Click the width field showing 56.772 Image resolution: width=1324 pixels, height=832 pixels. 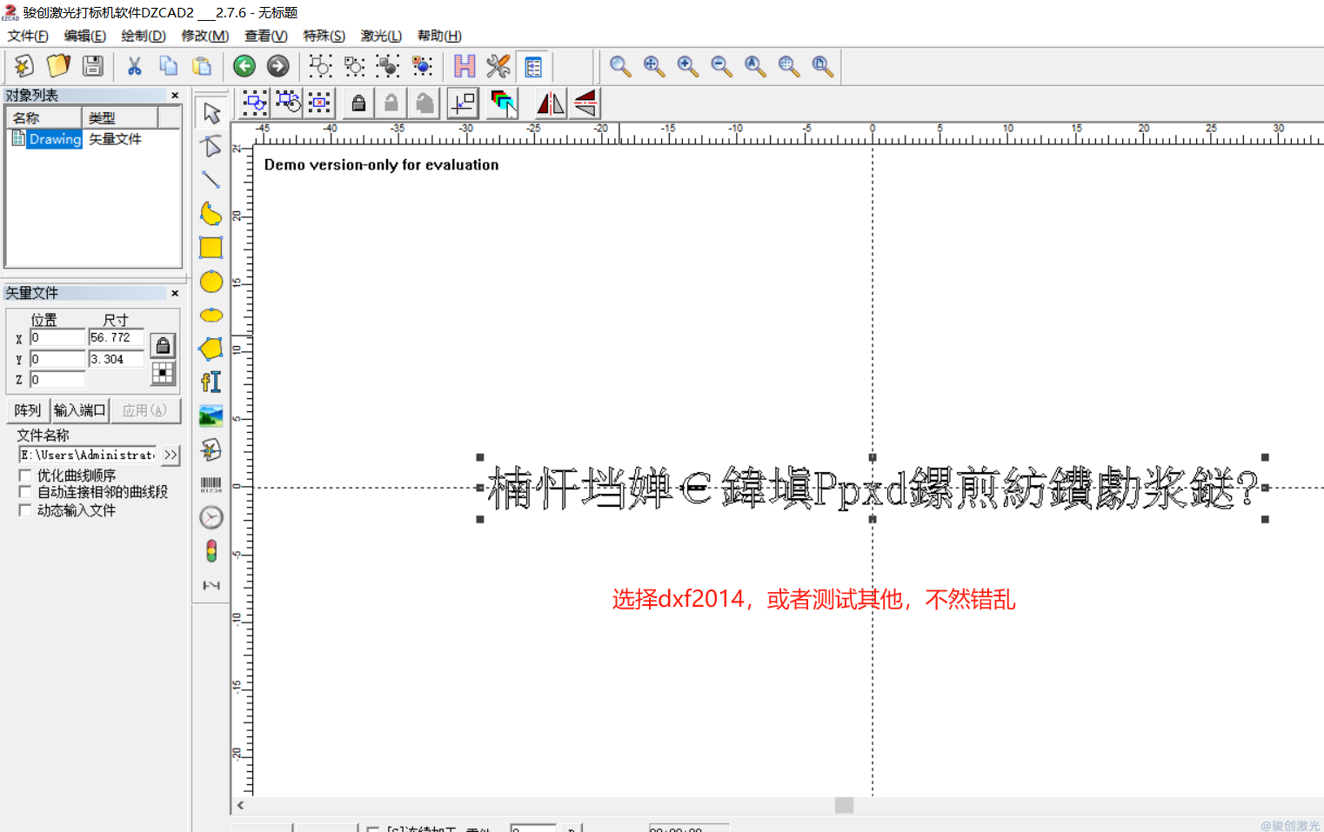click(x=117, y=337)
